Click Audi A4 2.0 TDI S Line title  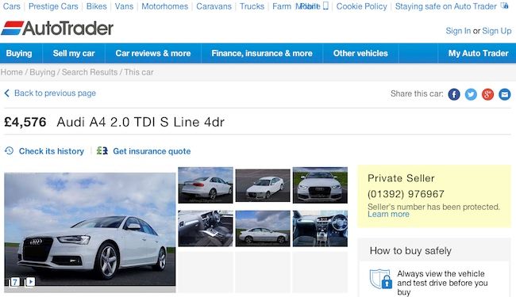(x=141, y=122)
